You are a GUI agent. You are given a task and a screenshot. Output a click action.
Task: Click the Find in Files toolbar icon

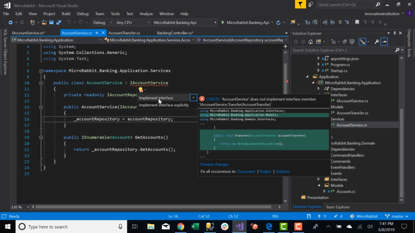tap(293, 22)
